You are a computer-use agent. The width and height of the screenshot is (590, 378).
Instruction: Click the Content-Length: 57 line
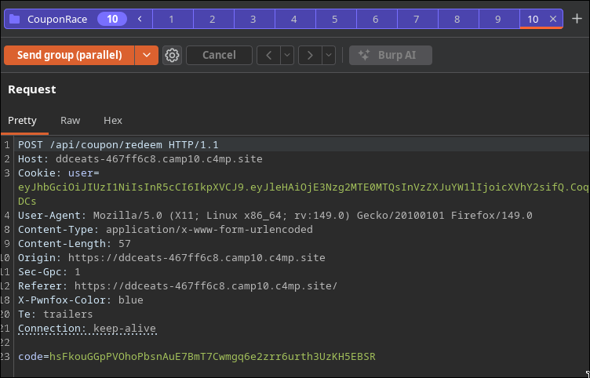click(x=74, y=243)
